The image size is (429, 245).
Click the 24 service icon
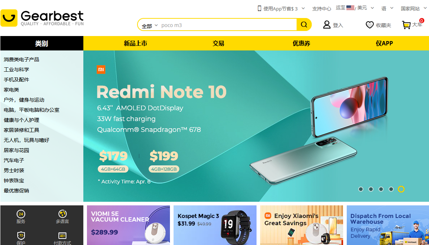(21, 214)
